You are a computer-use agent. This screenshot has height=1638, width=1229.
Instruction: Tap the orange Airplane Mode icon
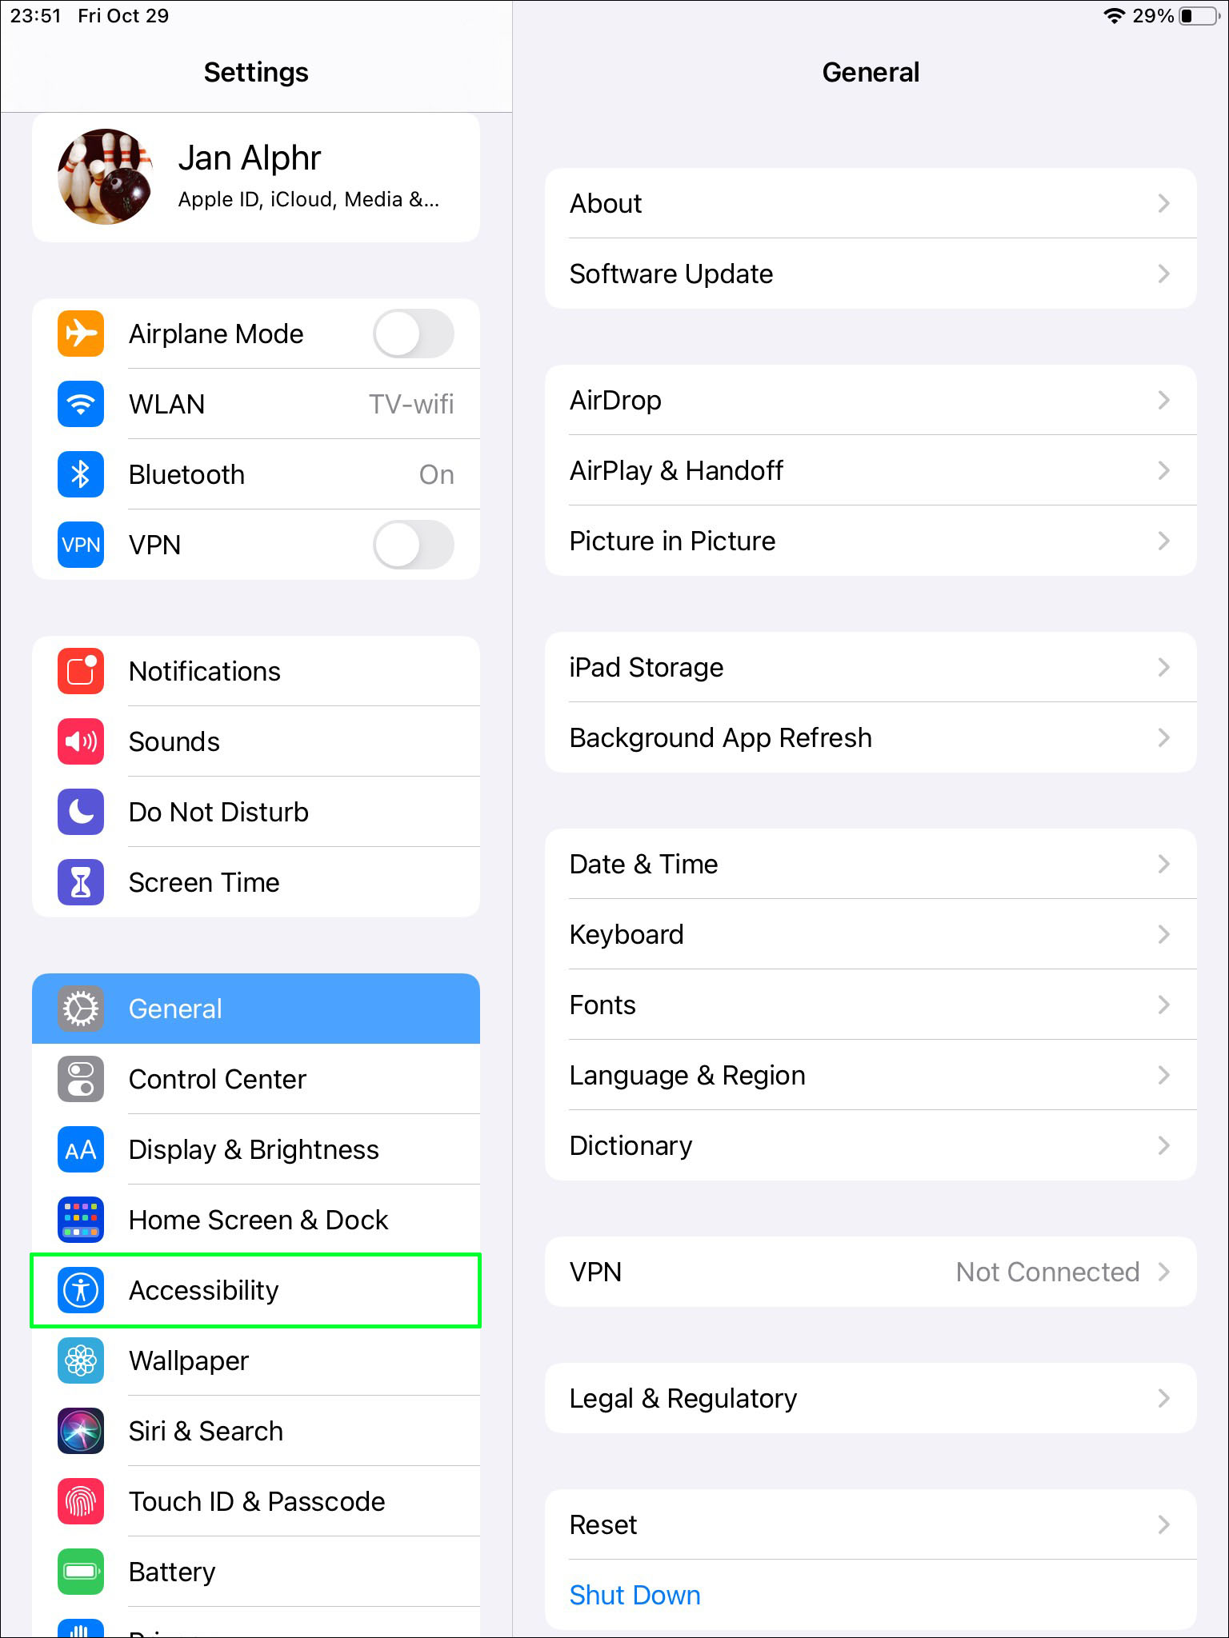(81, 334)
